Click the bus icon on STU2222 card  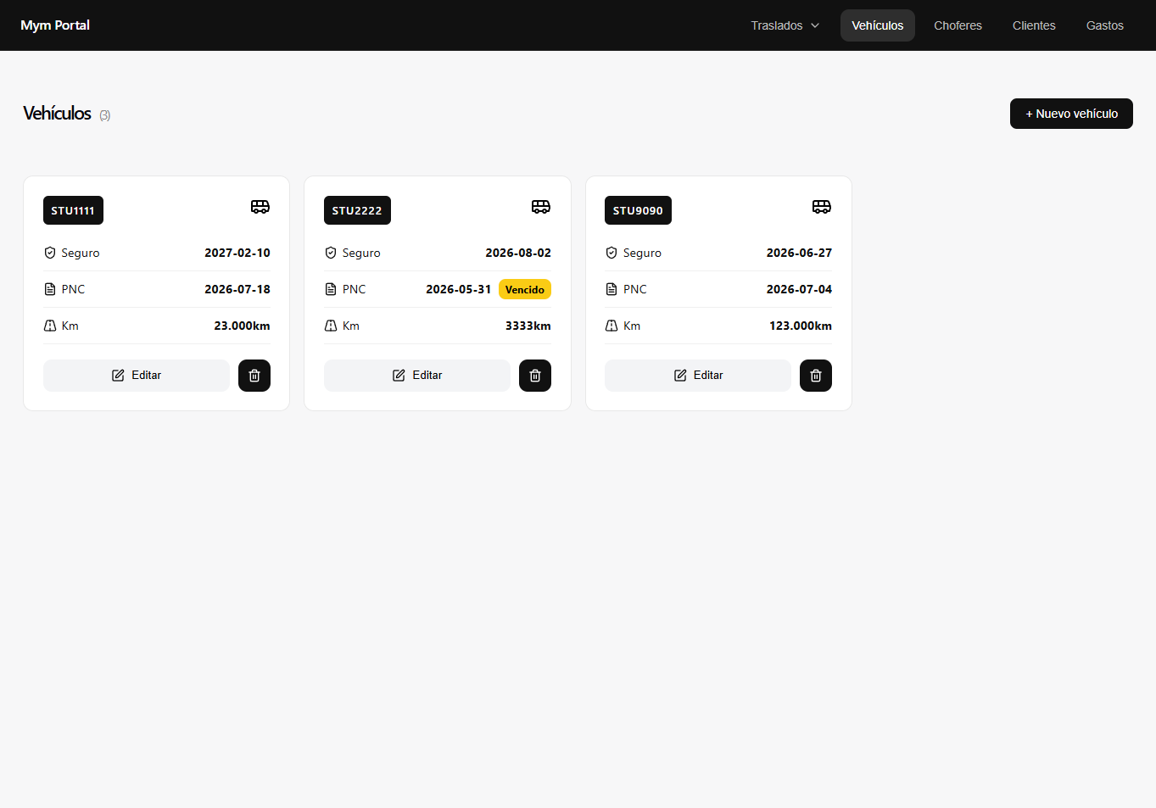coord(541,207)
